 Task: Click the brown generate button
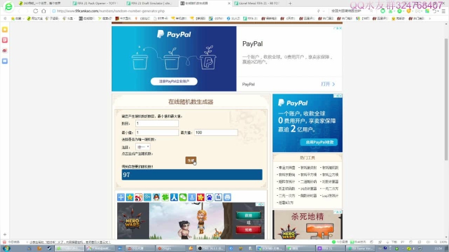191,160
